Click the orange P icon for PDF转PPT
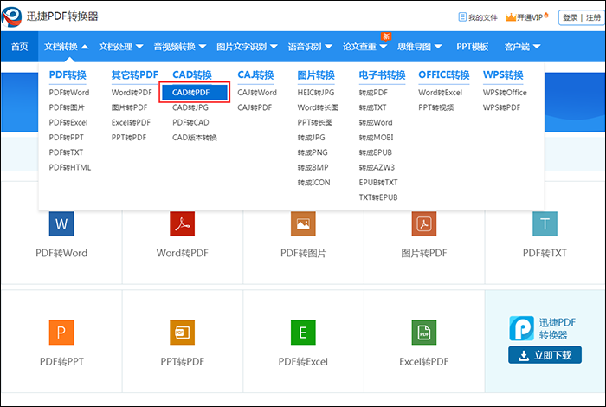The width and height of the screenshot is (606, 407). tap(61, 333)
